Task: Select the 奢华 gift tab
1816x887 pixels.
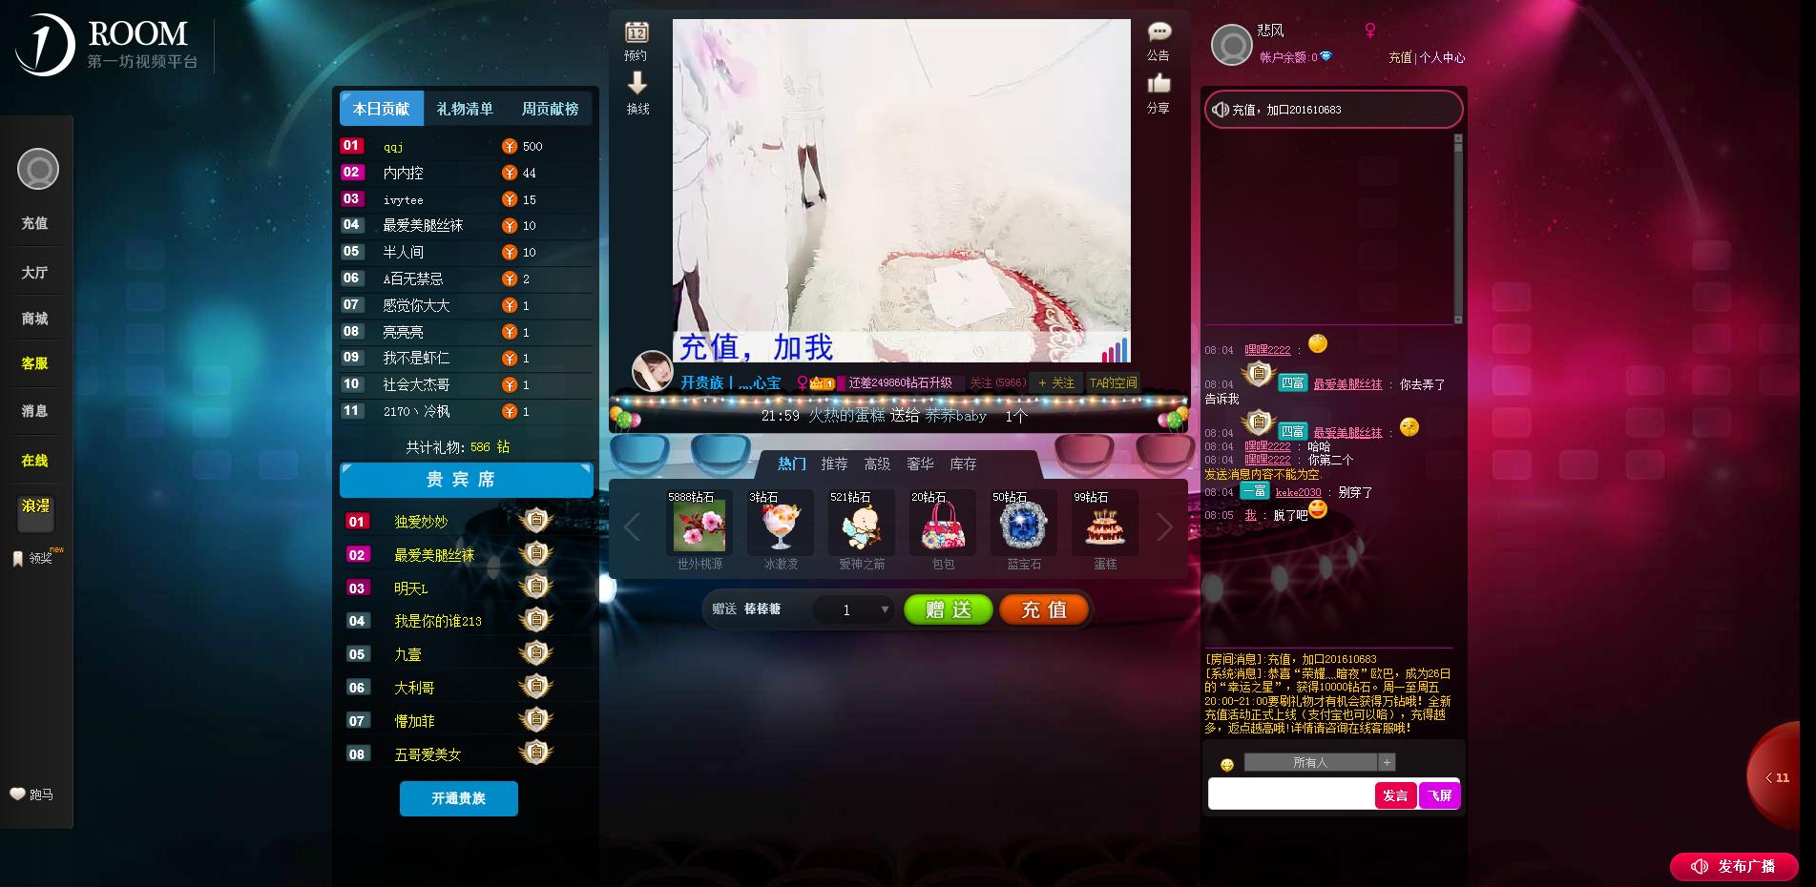Action: (x=920, y=464)
